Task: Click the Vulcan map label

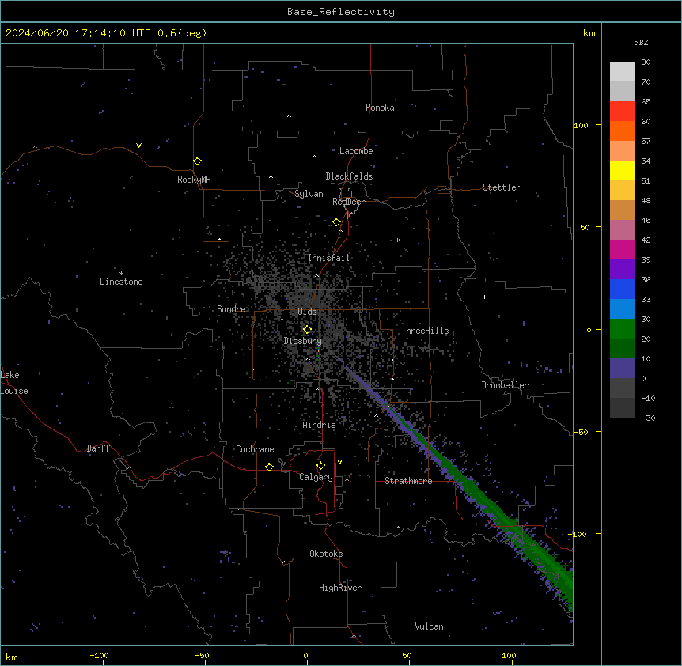Action: pos(429,626)
